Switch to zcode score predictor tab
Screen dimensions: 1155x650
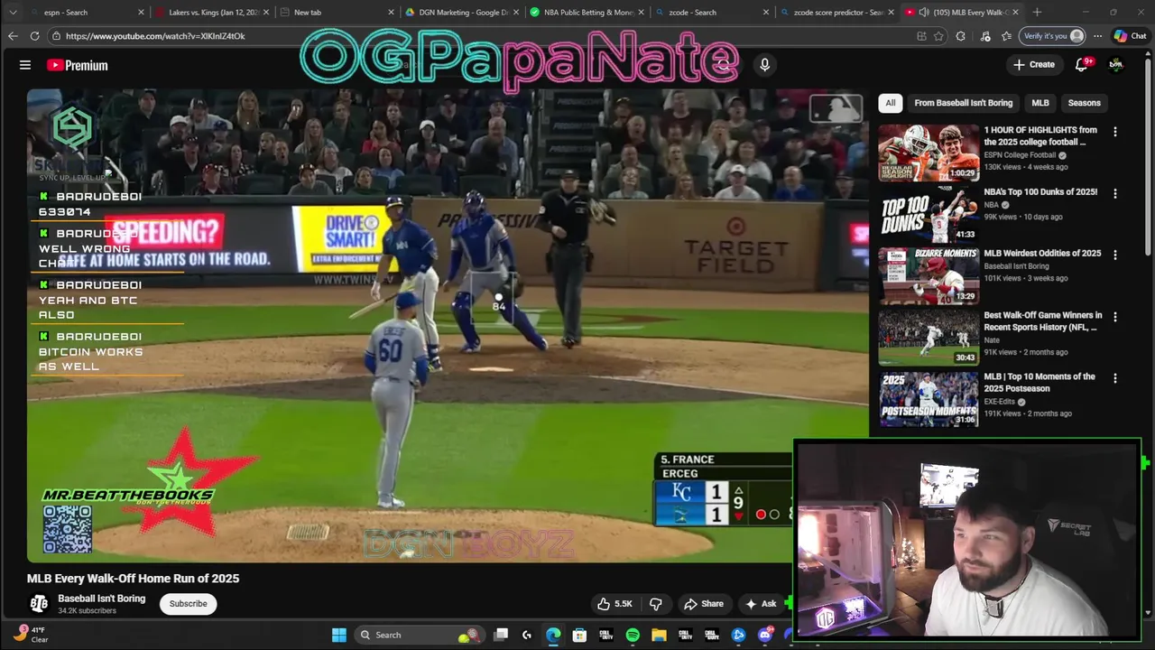[x=835, y=13]
